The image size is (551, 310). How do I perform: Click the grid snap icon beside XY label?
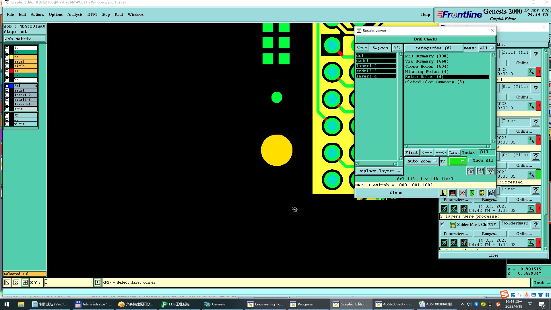25,282
